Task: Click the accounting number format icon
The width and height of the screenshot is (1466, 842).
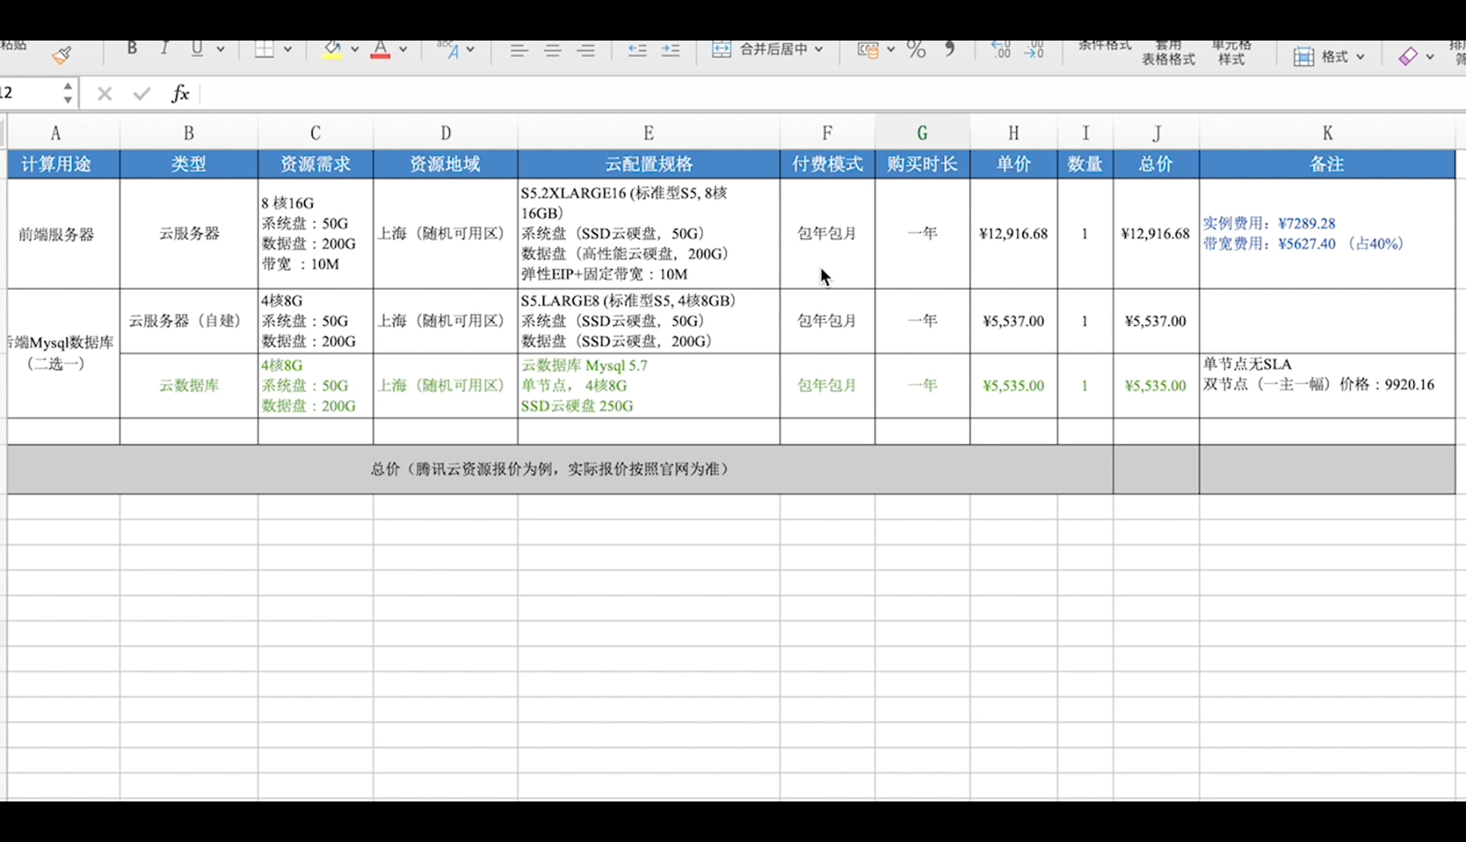Action: tap(868, 50)
